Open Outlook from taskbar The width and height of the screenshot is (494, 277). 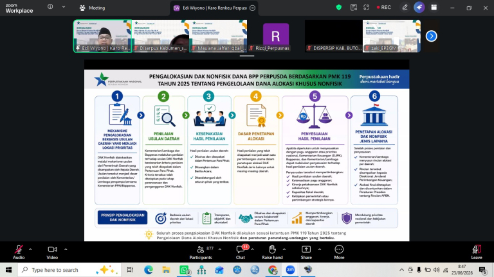point(219,270)
